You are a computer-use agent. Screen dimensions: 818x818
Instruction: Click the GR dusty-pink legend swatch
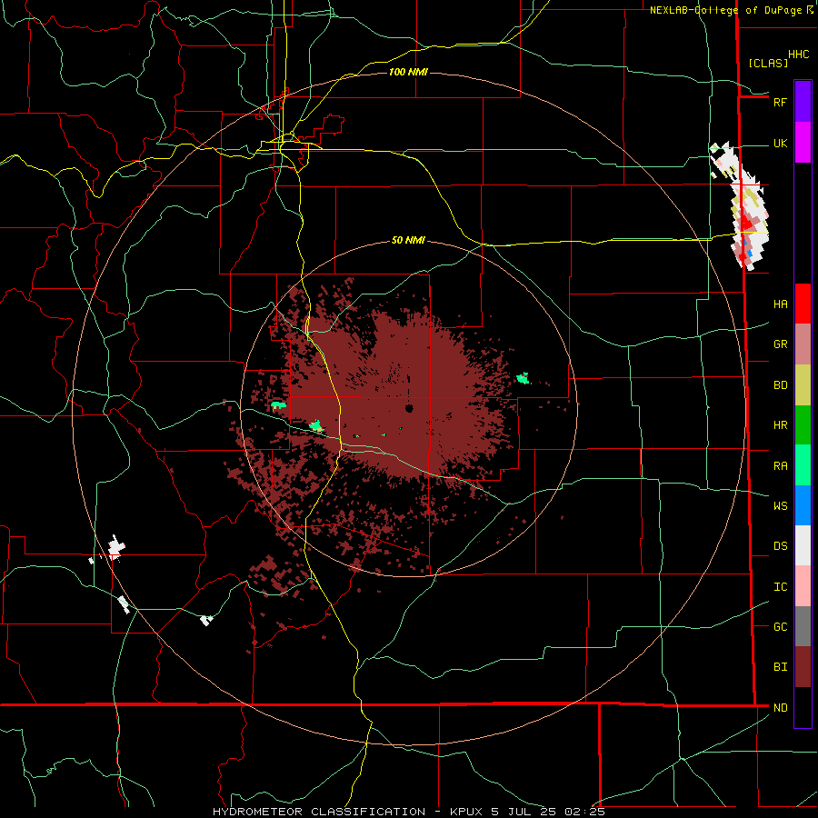coord(803,344)
